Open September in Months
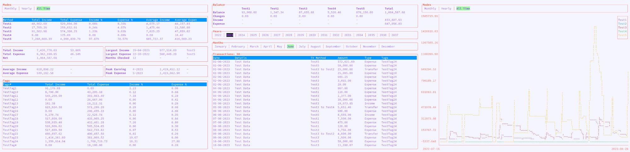The image size is (630, 152). point(333,46)
